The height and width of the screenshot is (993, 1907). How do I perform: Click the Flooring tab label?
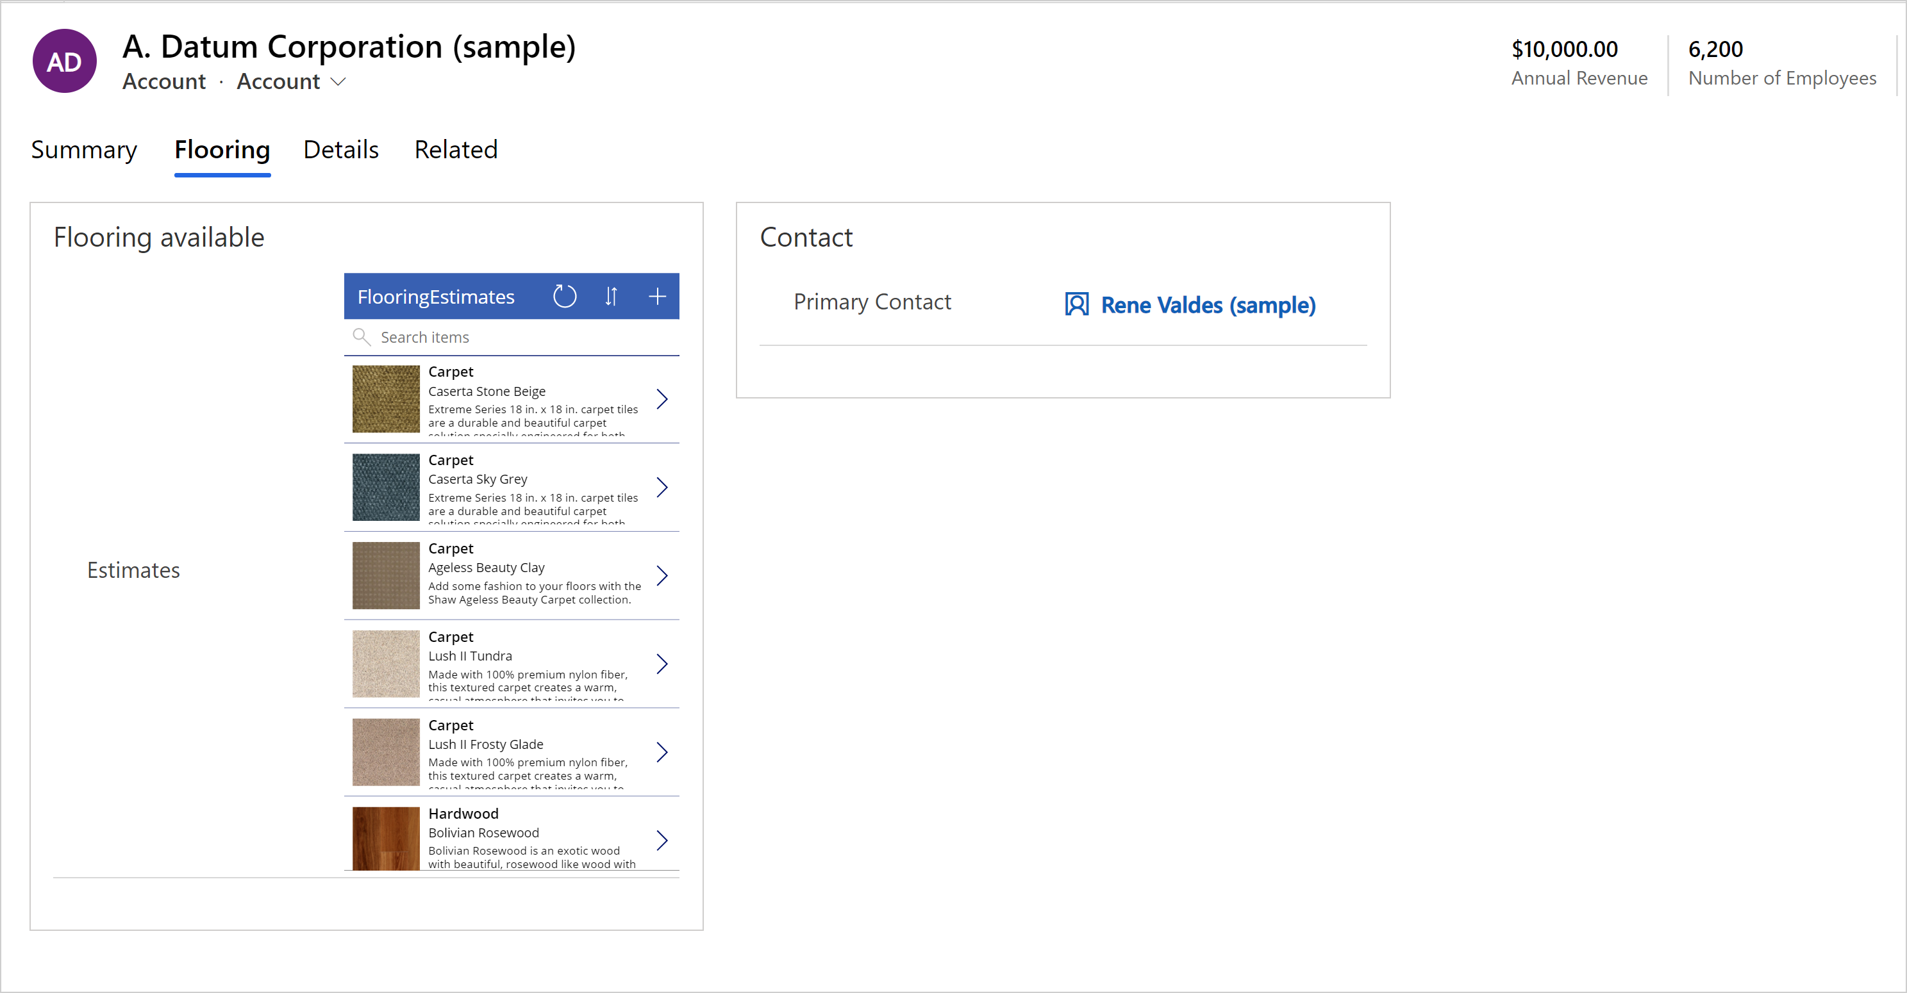coord(221,150)
